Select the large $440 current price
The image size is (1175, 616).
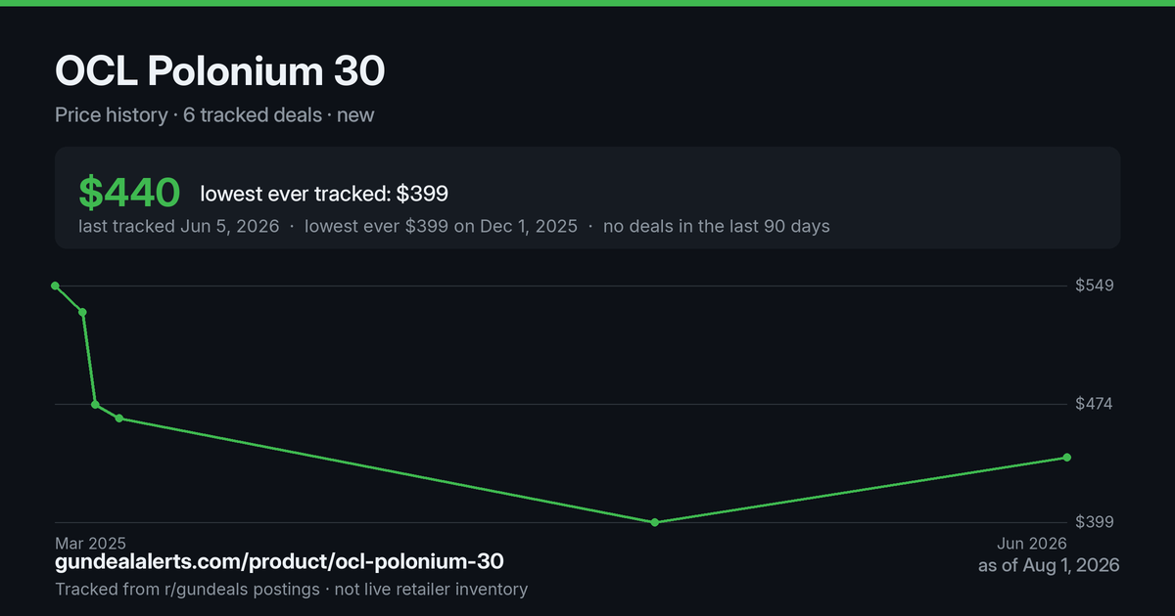pyautogui.click(x=129, y=193)
